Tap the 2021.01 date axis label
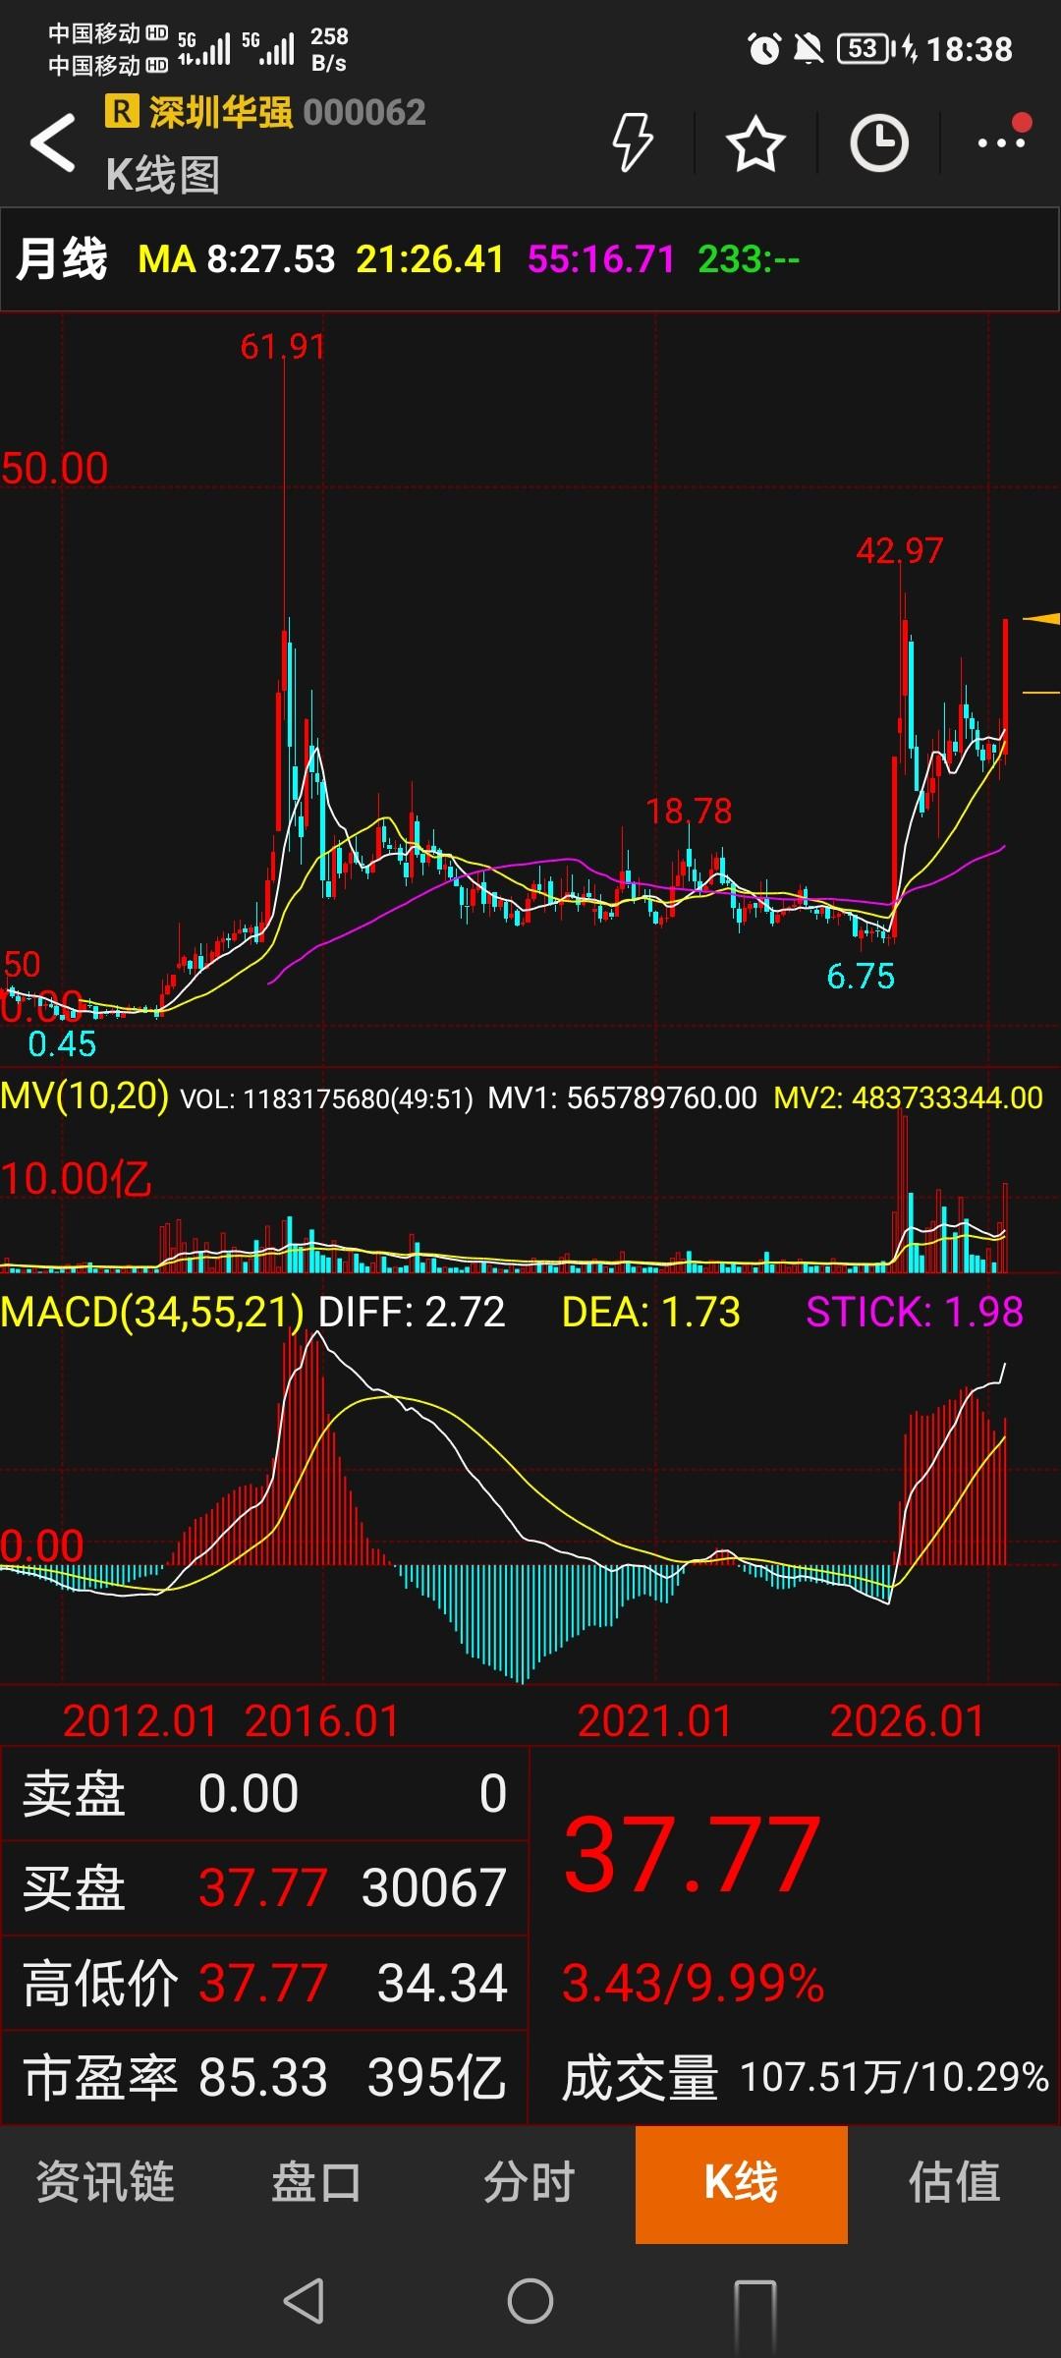This screenshot has width=1061, height=2358. tap(655, 1721)
